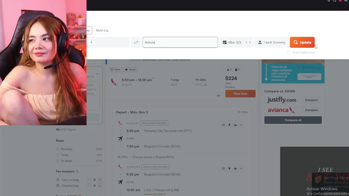Click Airbus A320-100/200 tag on Avianca 103
The image size is (349, 196).
155,167
